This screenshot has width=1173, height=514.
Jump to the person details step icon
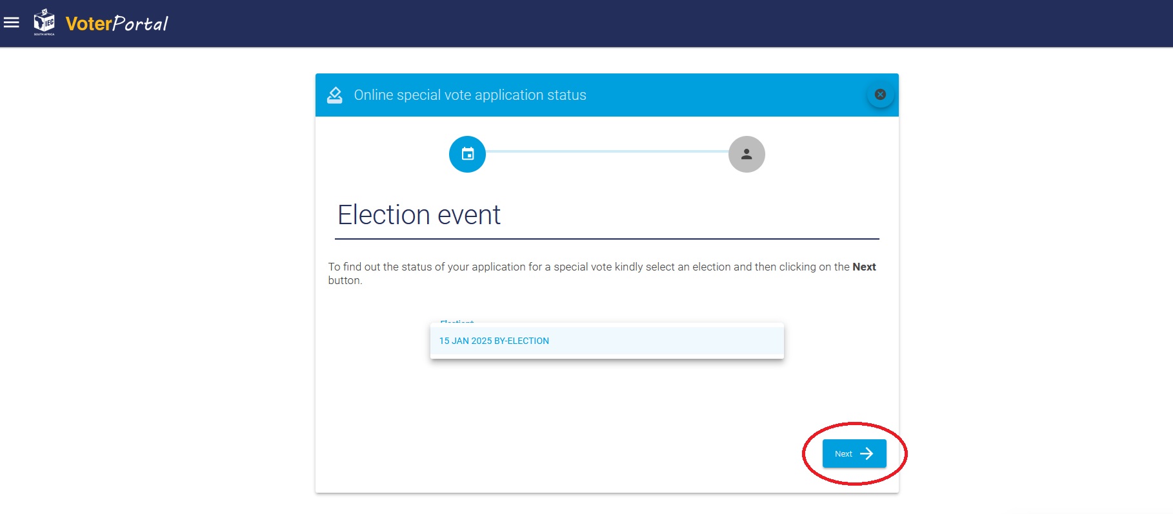(x=747, y=155)
